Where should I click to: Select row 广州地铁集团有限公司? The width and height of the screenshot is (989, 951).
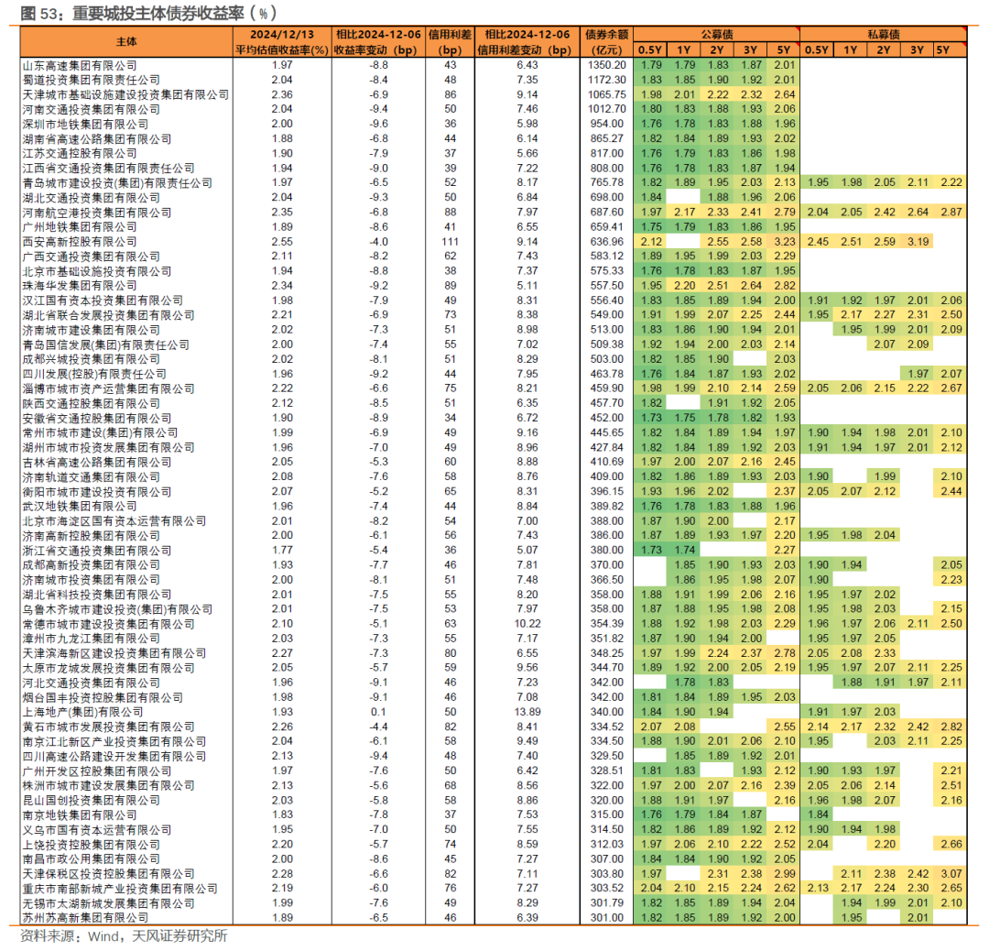494,226
